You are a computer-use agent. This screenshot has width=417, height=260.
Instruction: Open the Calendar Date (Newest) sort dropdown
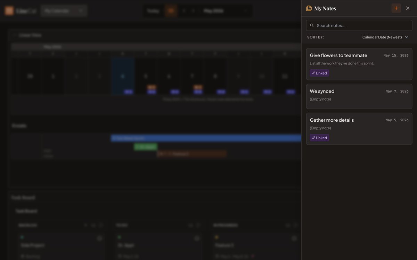[x=385, y=37]
